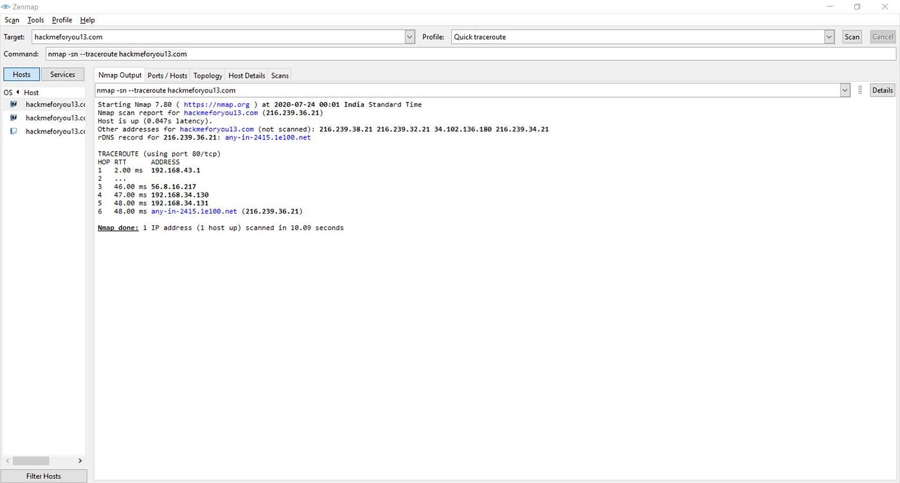
Task: Switch to the Scans tab
Action: tap(280, 76)
